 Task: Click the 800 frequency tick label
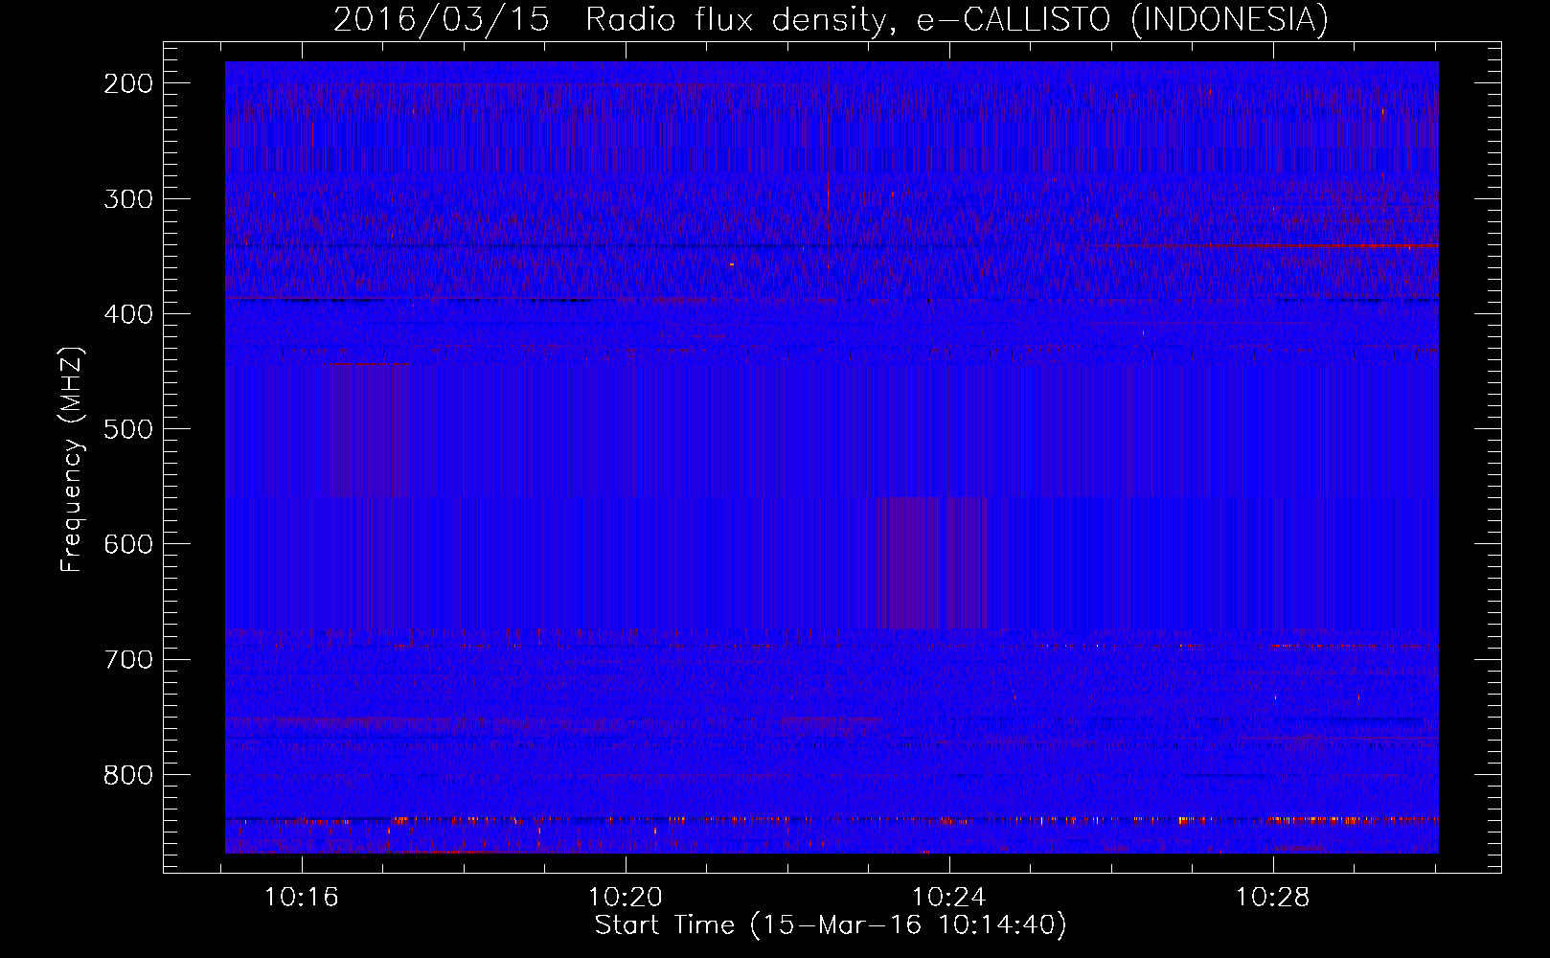pyautogui.click(x=127, y=774)
